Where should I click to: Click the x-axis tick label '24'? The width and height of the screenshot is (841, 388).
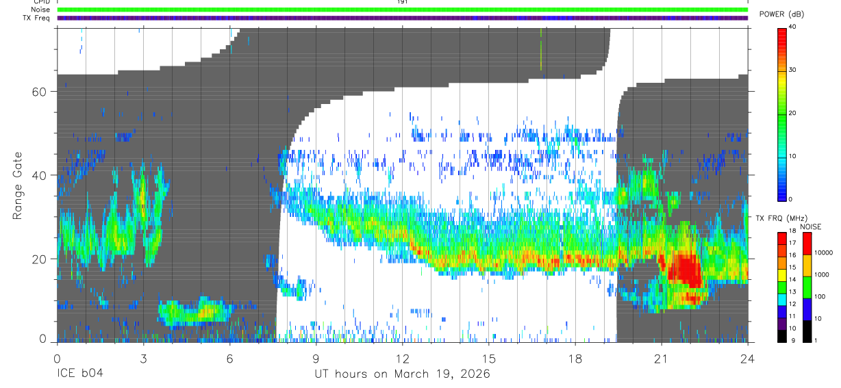[747, 358]
